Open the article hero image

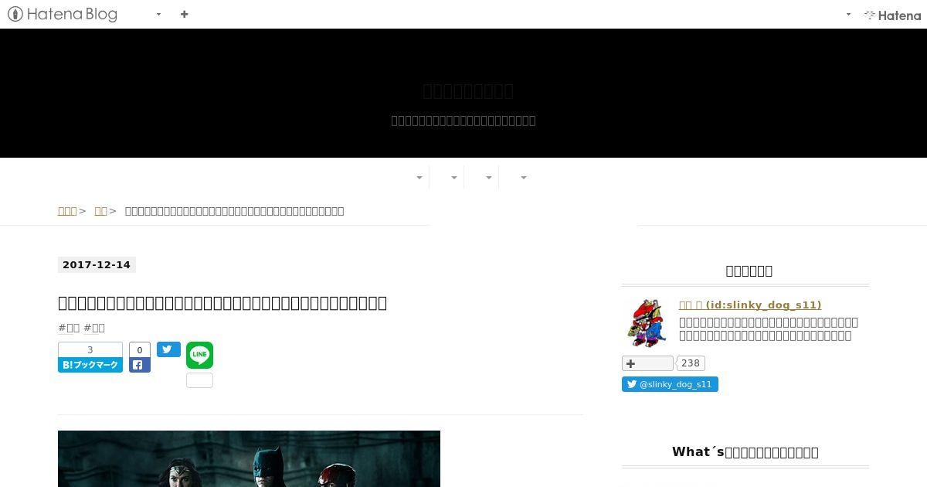(249, 458)
